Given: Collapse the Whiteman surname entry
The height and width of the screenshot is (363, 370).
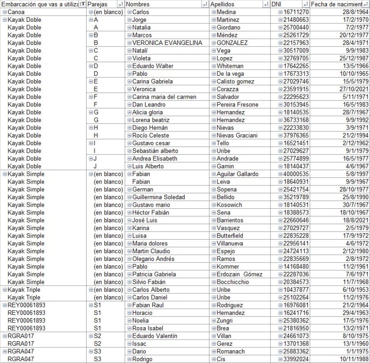Looking at the screenshot, I should [x=213, y=66].
